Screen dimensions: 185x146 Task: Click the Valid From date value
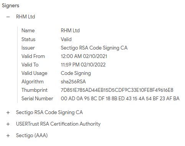(84, 56)
